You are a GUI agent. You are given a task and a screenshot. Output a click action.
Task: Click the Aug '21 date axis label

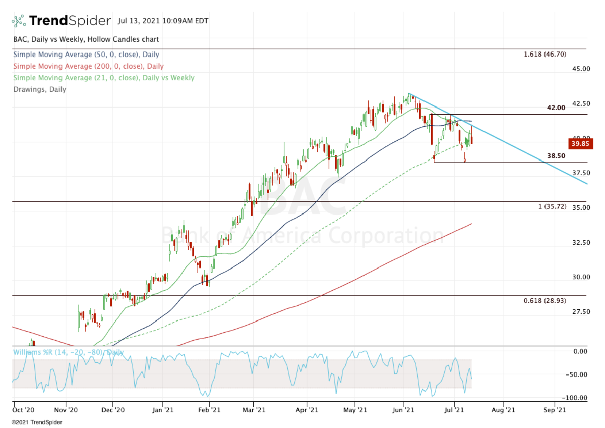coord(503,410)
